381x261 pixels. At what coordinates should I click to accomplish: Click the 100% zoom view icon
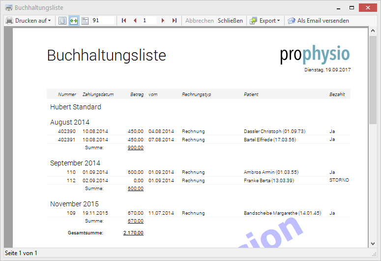[x=85, y=21]
